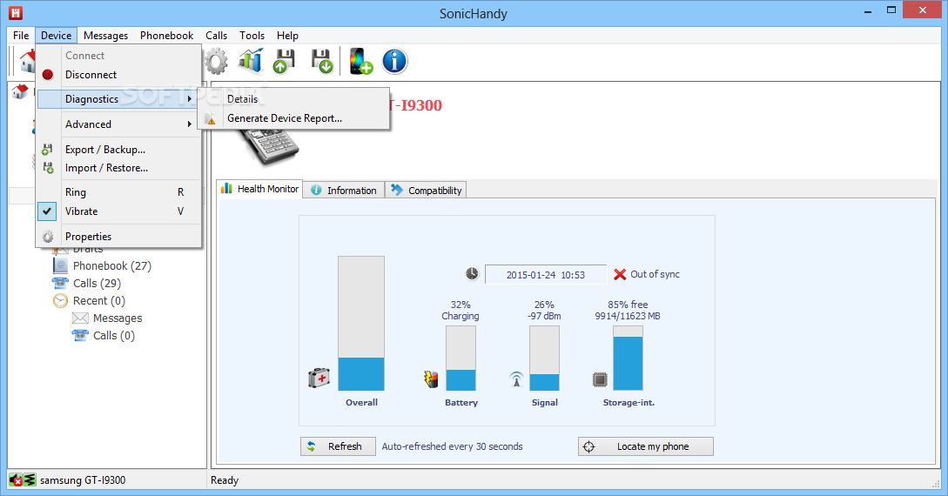The height and width of the screenshot is (496, 948).
Task: Click 'samsung GT-I9300' in status bar
Action: click(83, 480)
